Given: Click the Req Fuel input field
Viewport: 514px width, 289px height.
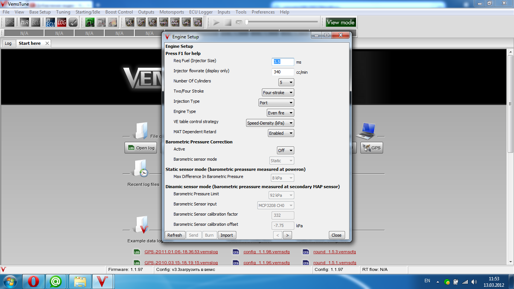Looking at the screenshot, I should [x=283, y=62].
